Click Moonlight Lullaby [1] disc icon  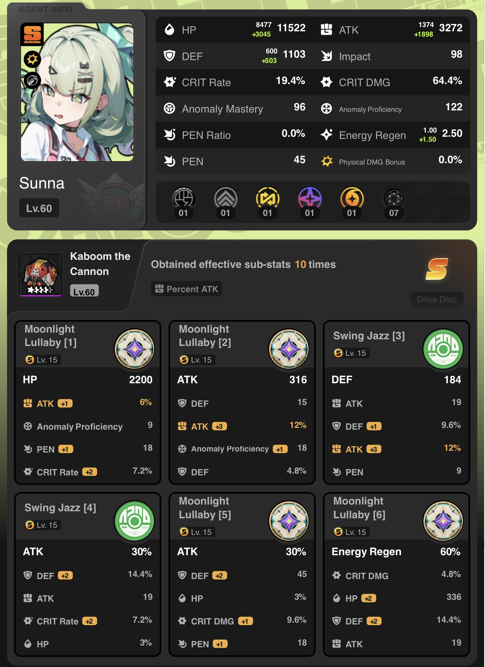[135, 349]
